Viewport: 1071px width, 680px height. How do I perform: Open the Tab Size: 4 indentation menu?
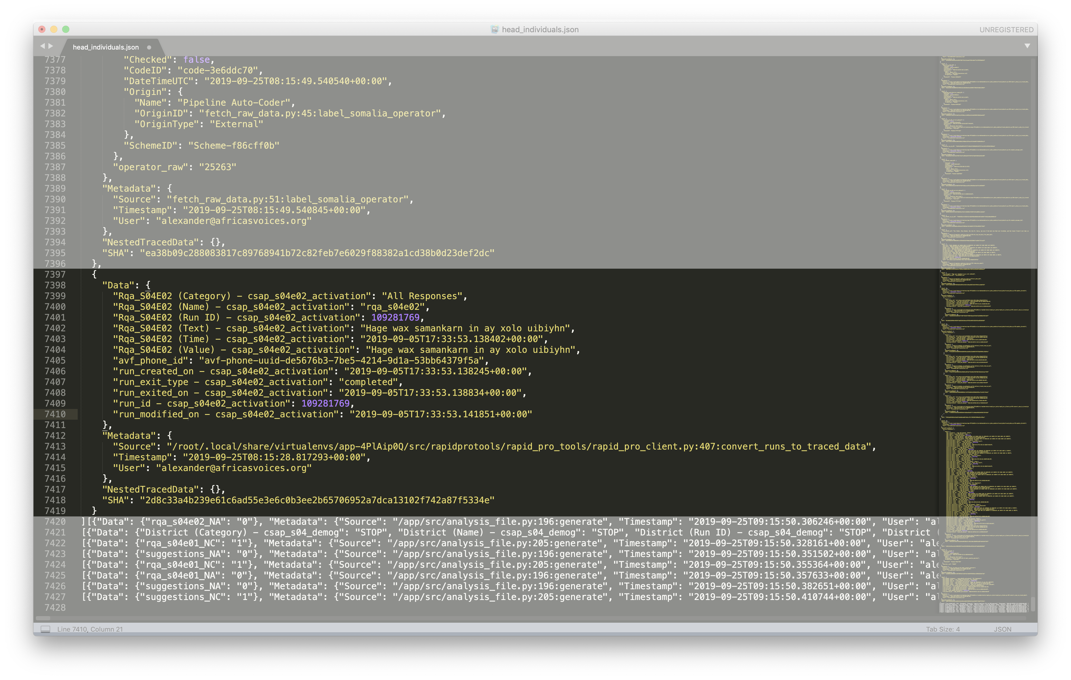coord(943,629)
